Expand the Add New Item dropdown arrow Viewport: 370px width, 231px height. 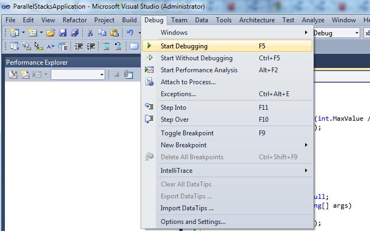tap(41, 33)
